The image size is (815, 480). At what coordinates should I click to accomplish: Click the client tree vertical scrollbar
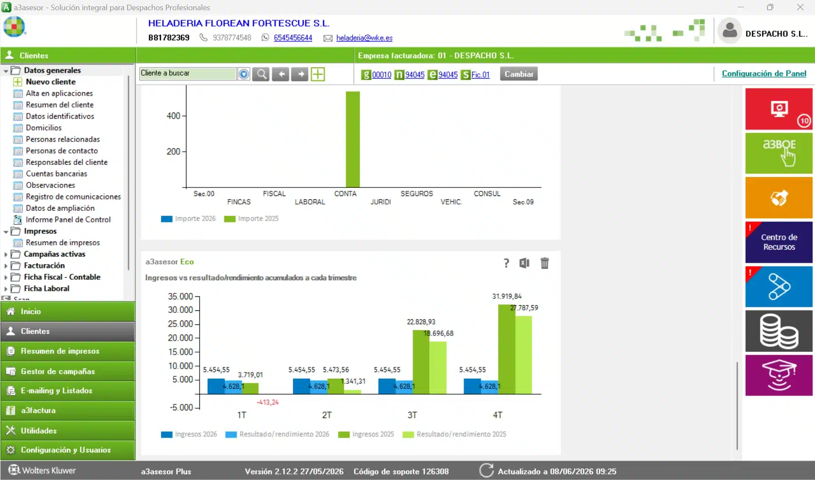pos(128,173)
